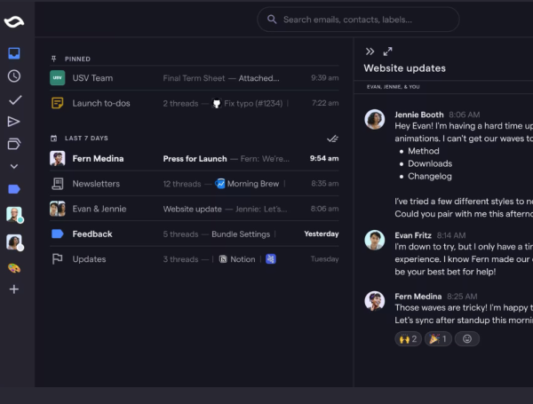This screenshot has width=533, height=404.
Task: Click the color palette icon in sidebar
Action: point(14,267)
